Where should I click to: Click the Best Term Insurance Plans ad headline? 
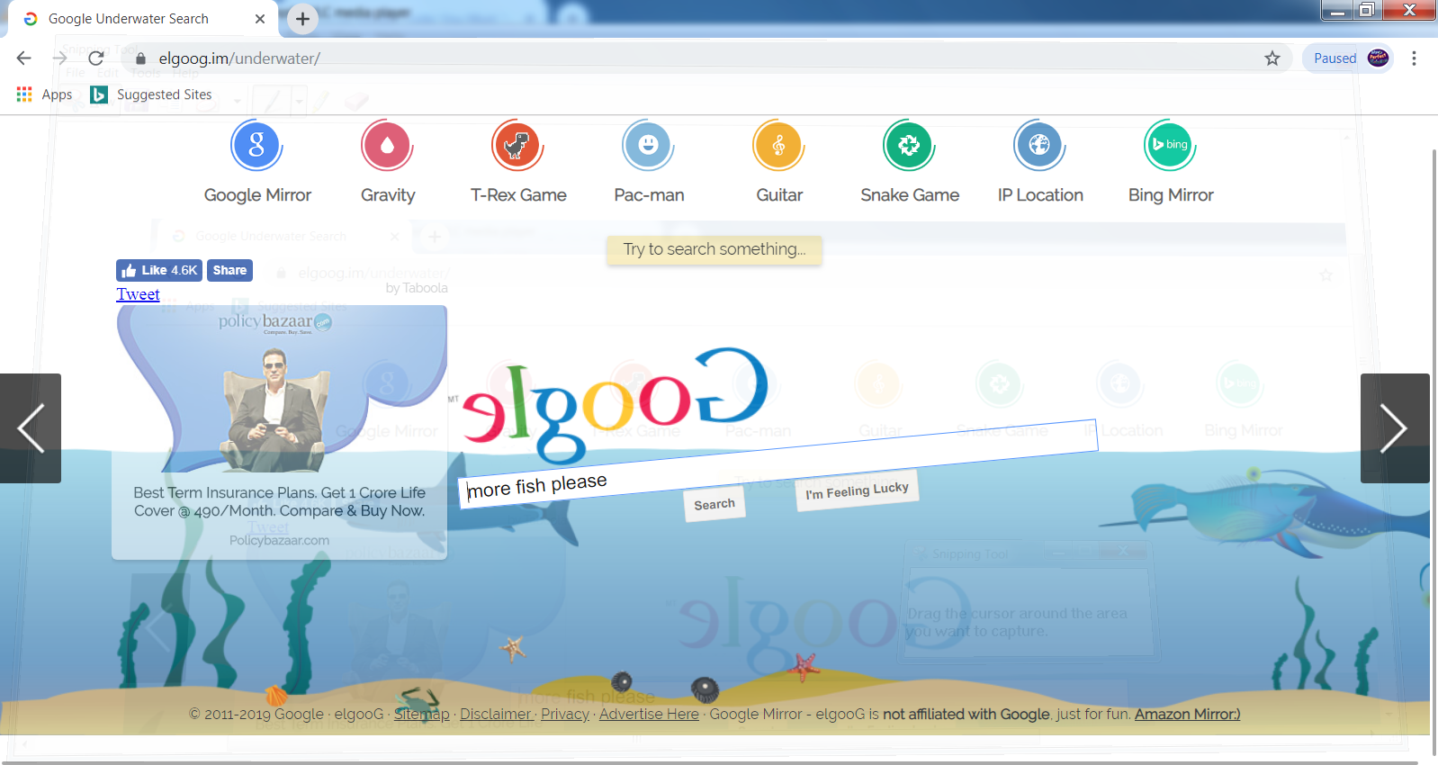click(279, 501)
